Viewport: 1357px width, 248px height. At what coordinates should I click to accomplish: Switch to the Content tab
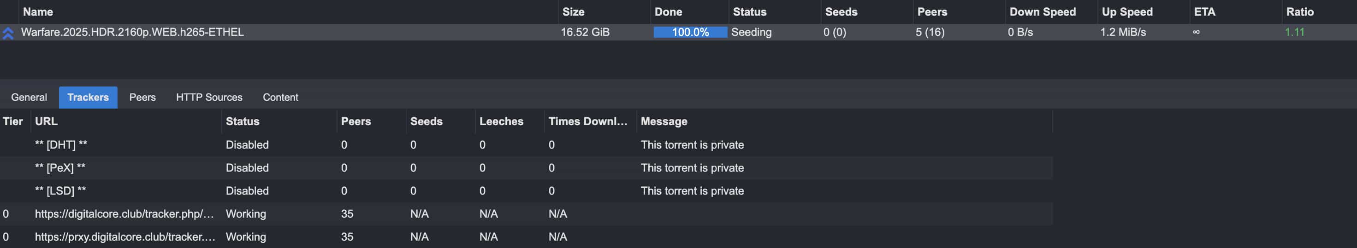click(280, 97)
